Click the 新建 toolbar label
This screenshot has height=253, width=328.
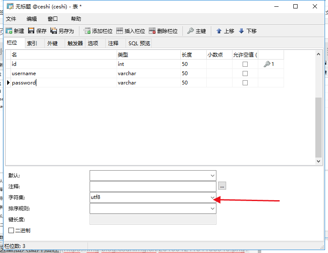point(19,31)
